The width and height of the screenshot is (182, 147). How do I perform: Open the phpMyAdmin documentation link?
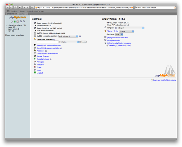click(x=118, y=38)
